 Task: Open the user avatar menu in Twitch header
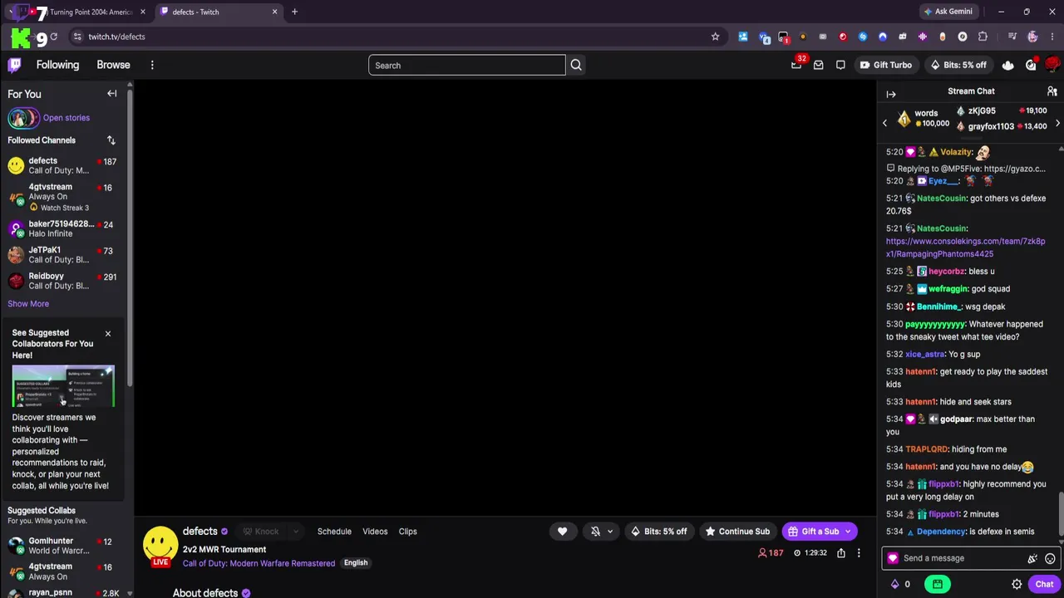click(1052, 65)
